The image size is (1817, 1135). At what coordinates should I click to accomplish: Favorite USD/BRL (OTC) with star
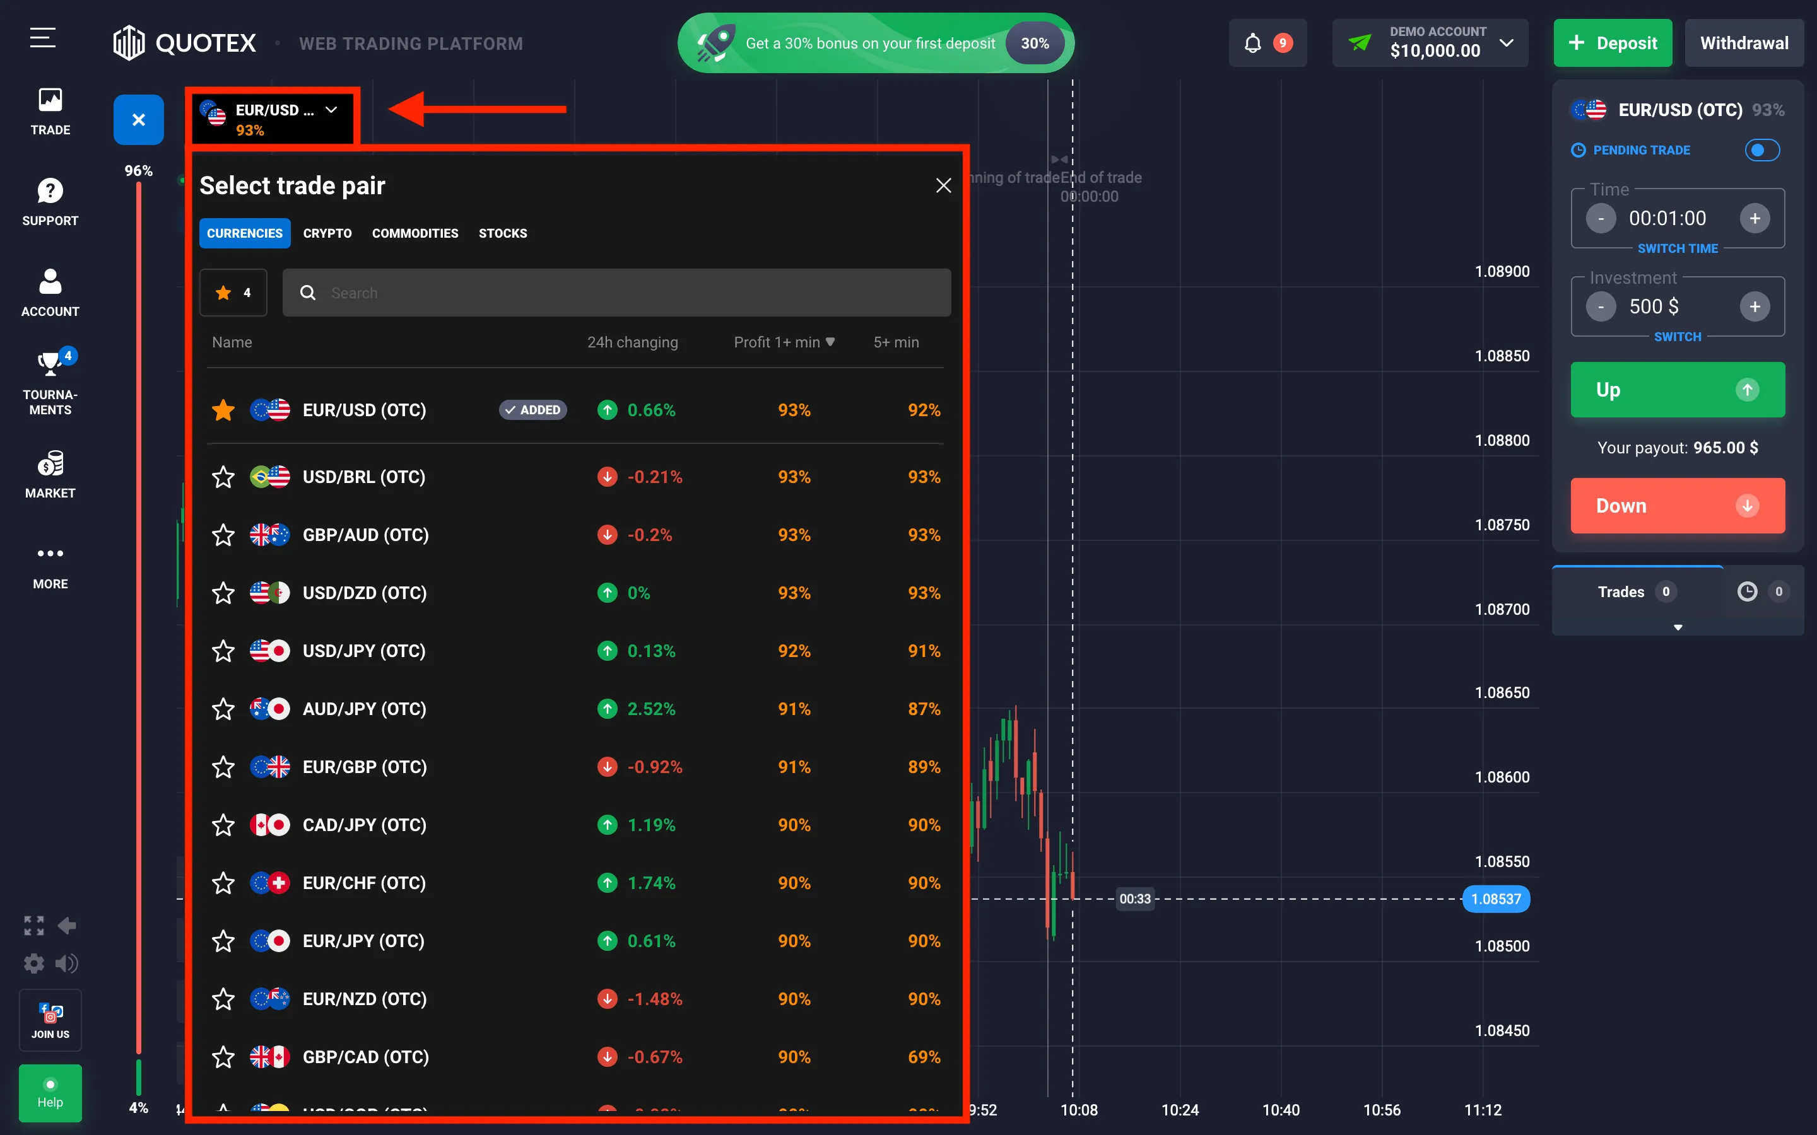pos(223,477)
